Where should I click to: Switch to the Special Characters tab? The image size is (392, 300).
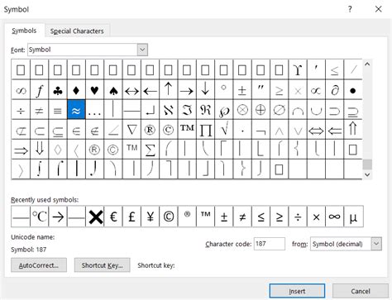(77, 31)
